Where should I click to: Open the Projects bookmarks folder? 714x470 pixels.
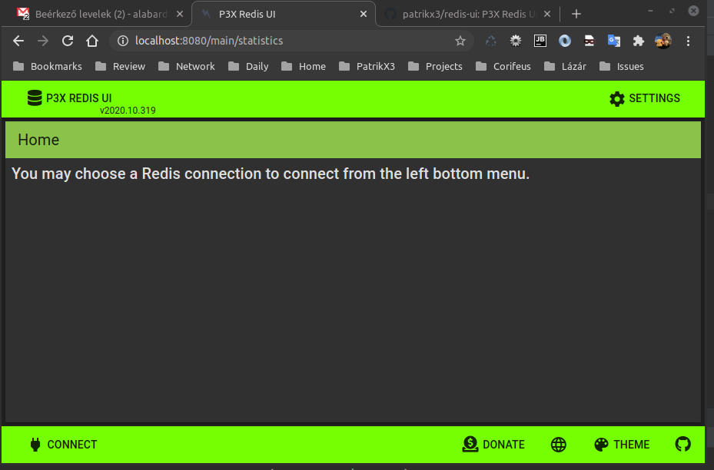tap(435, 66)
